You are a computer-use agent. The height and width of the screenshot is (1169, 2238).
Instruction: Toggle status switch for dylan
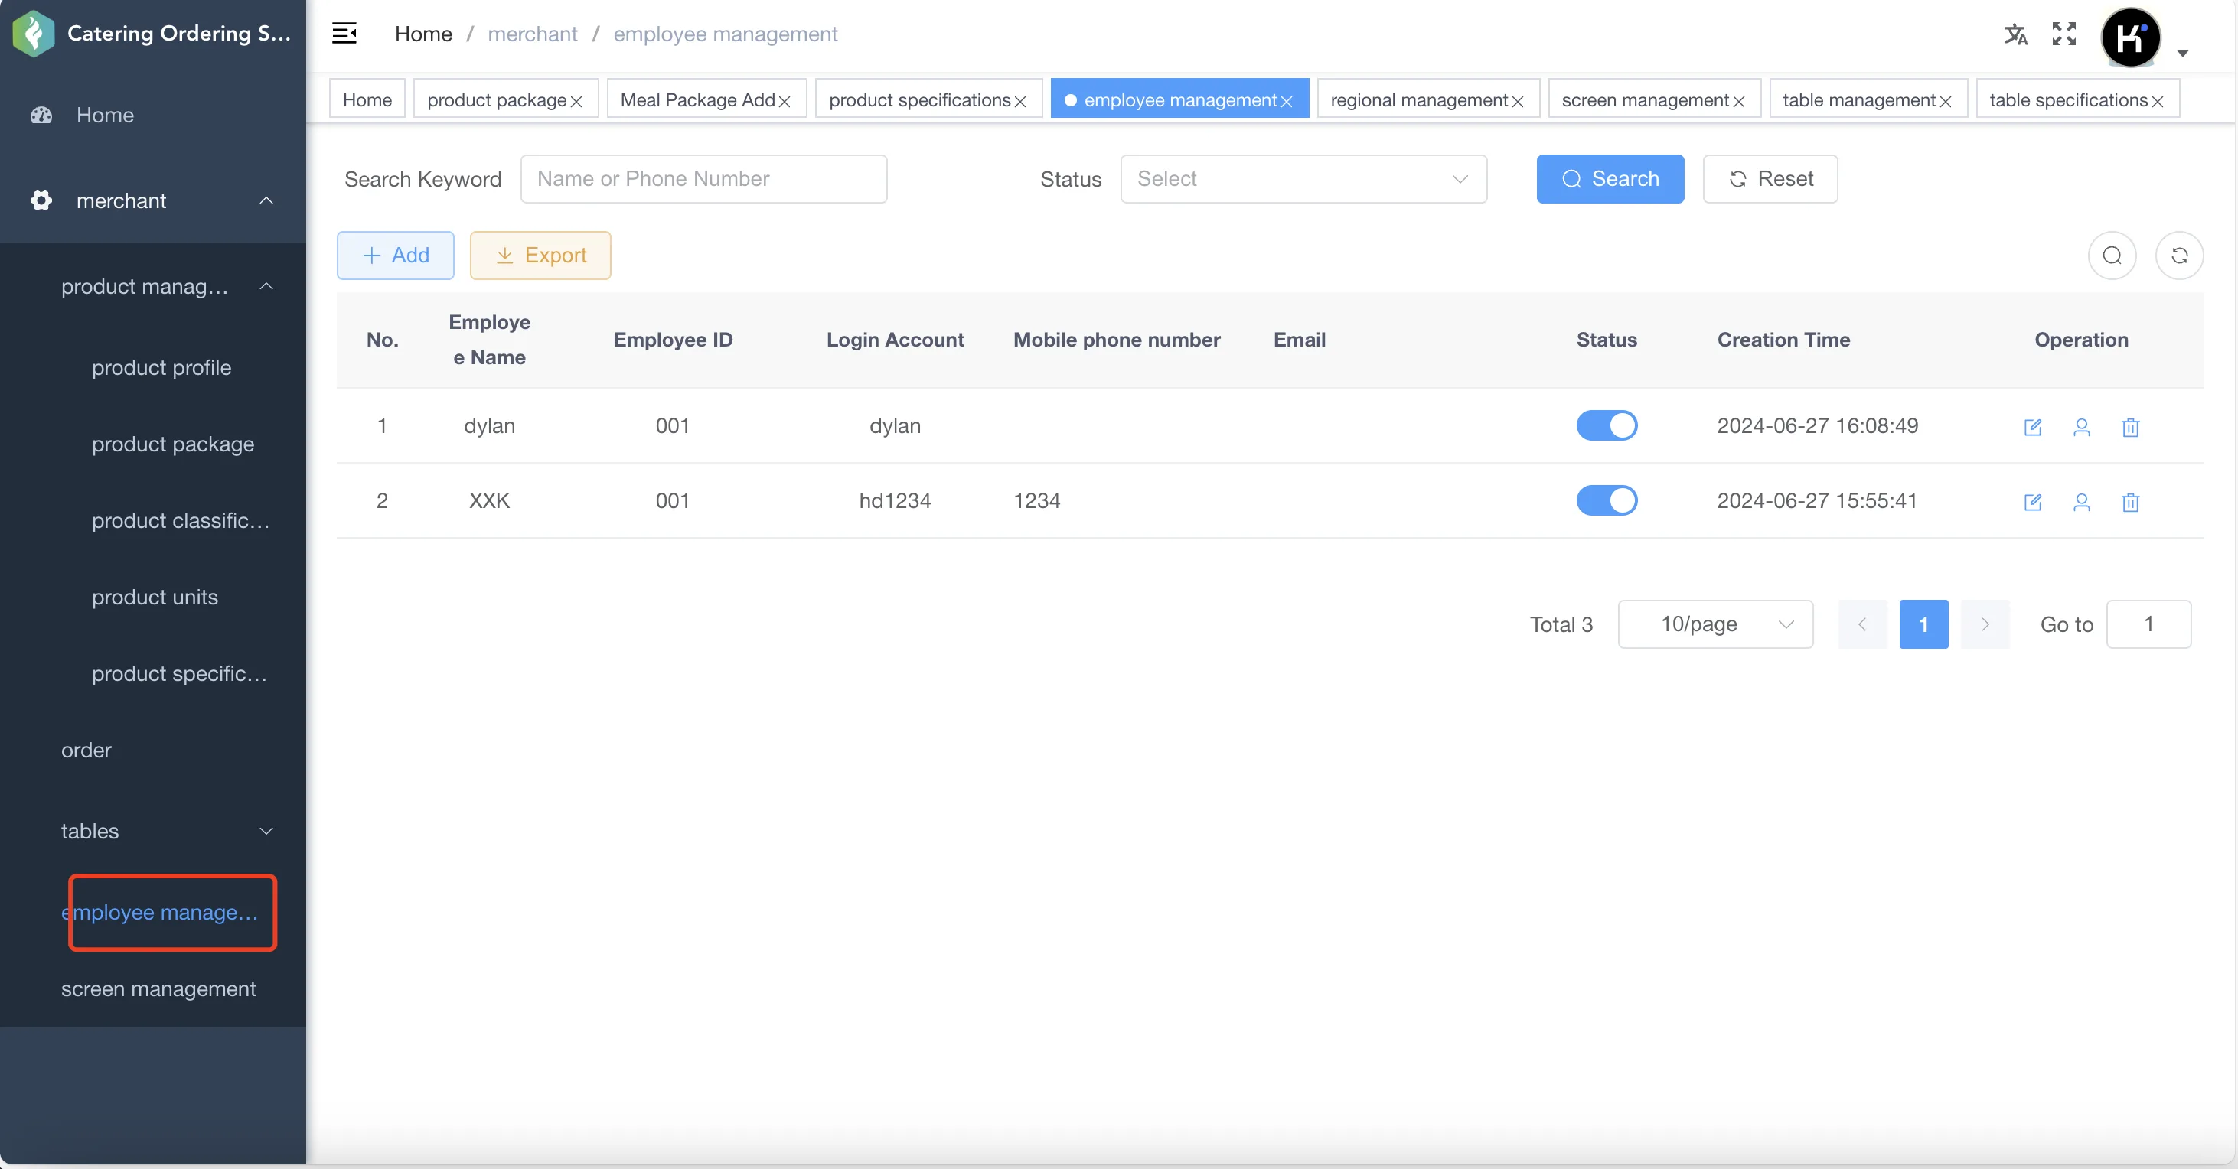click(x=1607, y=425)
